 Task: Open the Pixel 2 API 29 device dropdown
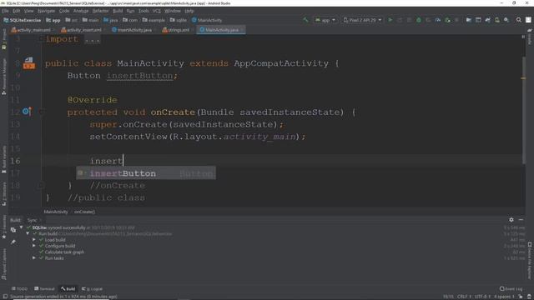pos(362,20)
